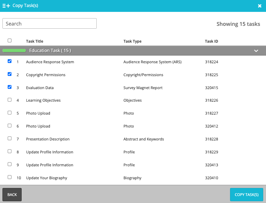Click the Update Your Biography title
The image size is (266, 203).
click(47, 178)
